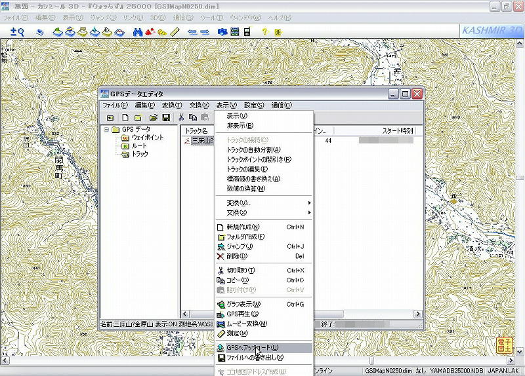The height and width of the screenshot is (376, 525).
Task: Click the new folder icon in GPS editor toolbar
Action: (138, 117)
